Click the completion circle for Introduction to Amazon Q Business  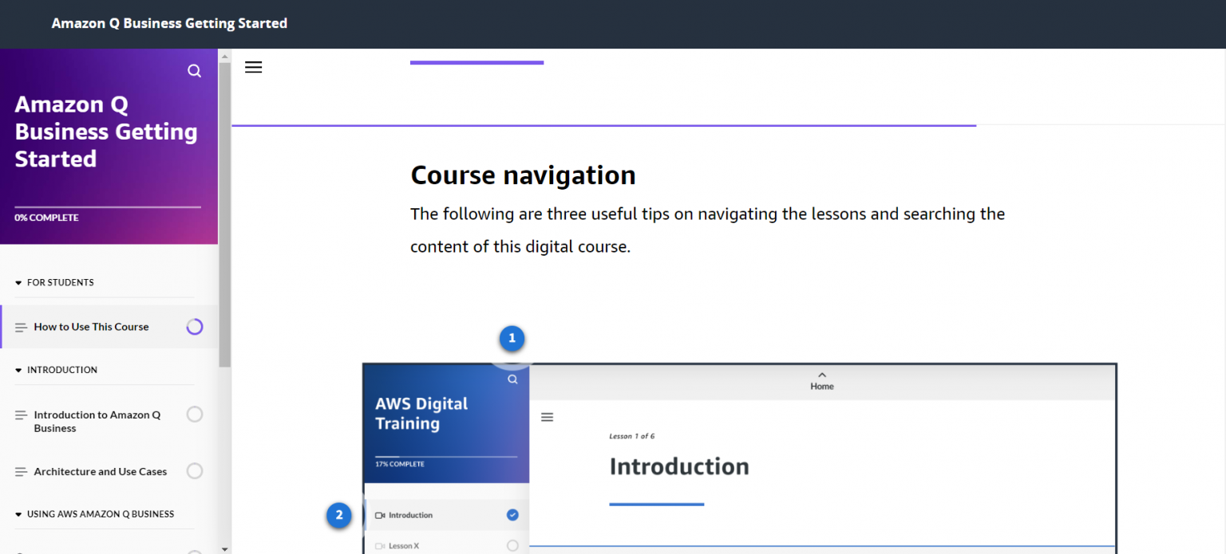(195, 414)
